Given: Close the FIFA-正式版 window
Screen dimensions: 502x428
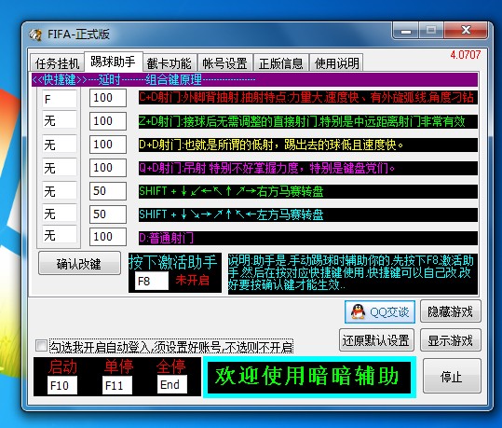Looking at the screenshot, I should (x=466, y=31).
